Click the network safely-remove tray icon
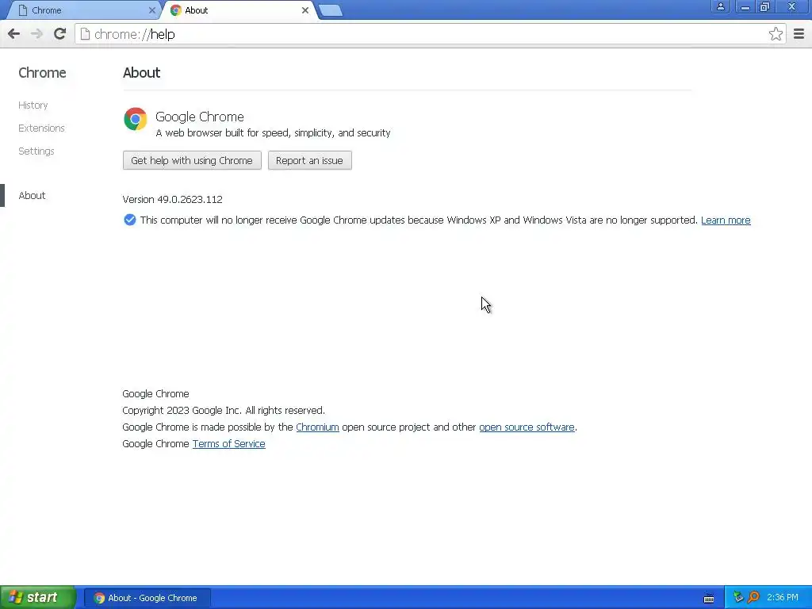 pyautogui.click(x=738, y=598)
